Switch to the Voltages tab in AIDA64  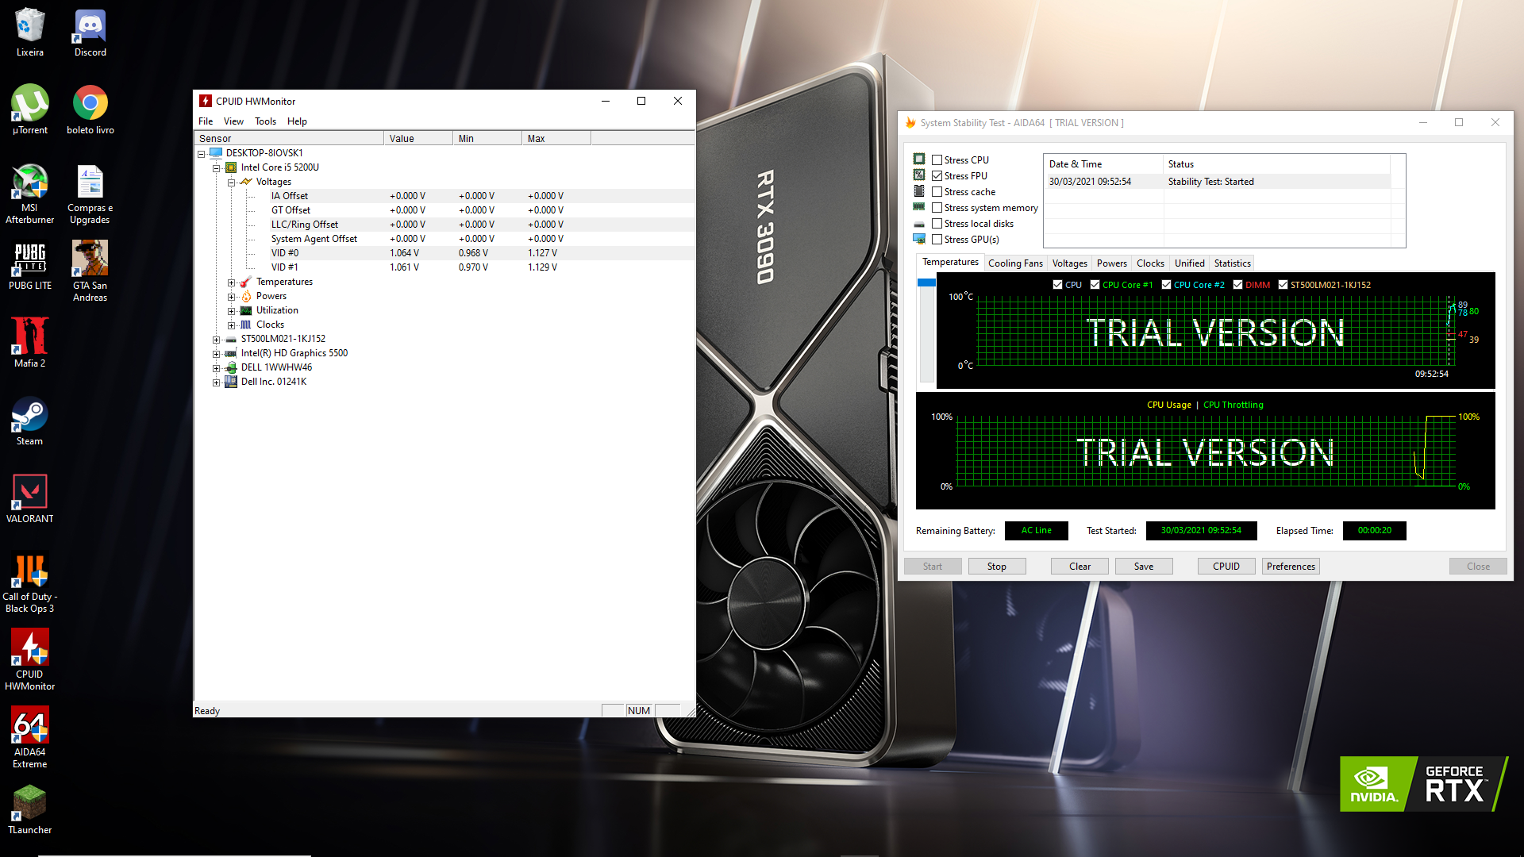pyautogui.click(x=1069, y=263)
